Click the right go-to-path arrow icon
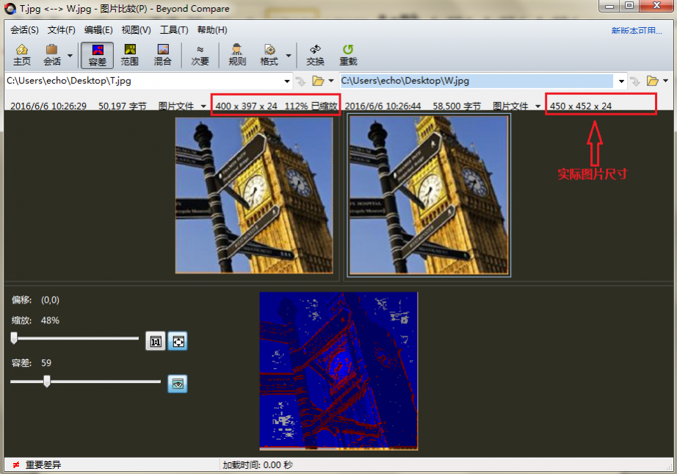The width and height of the screenshot is (677, 474). [x=634, y=82]
